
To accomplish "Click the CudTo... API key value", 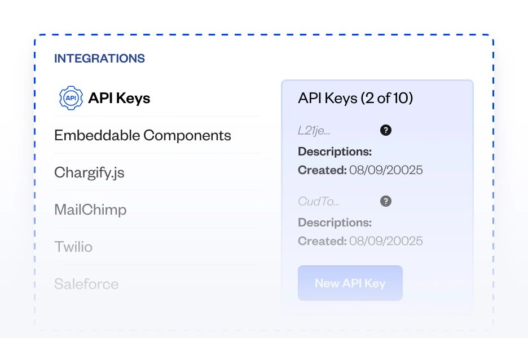I will [319, 202].
